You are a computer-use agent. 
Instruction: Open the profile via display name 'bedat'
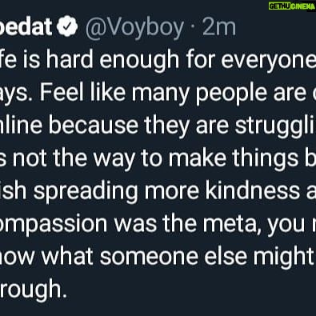26,26
